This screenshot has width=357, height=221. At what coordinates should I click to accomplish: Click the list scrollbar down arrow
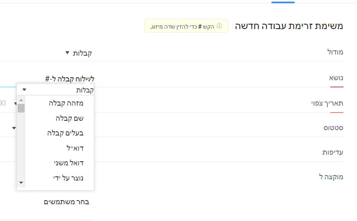pos(21,183)
